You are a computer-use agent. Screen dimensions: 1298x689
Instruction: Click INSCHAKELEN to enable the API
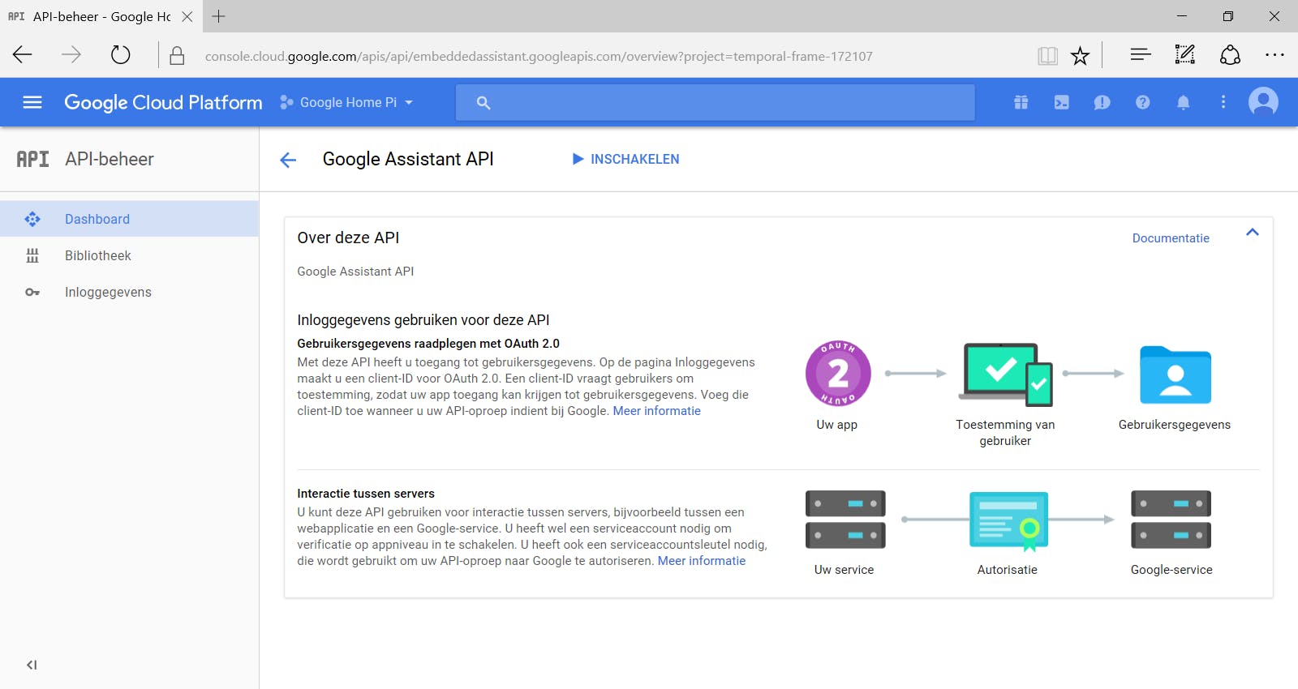click(x=625, y=159)
